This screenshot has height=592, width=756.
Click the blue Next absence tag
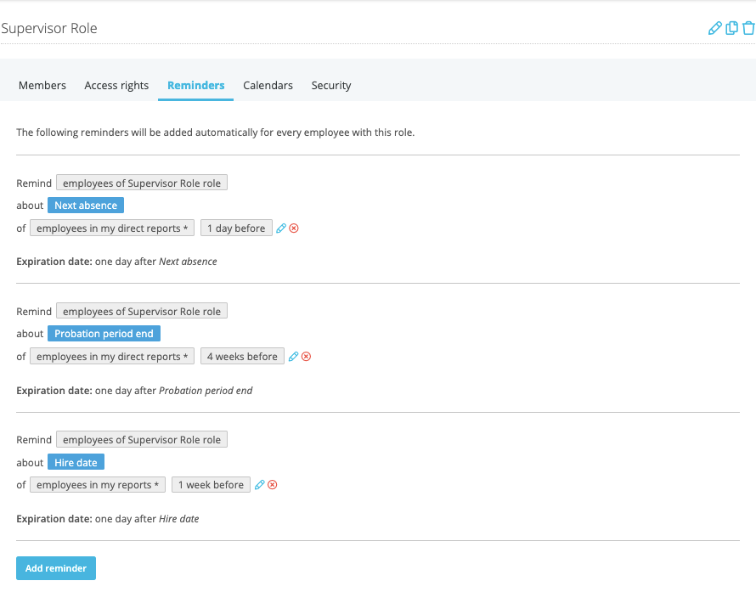click(86, 206)
